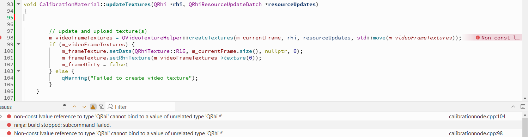Collapse the else block fold arrow
528x137 pixels.
coord(19,71)
